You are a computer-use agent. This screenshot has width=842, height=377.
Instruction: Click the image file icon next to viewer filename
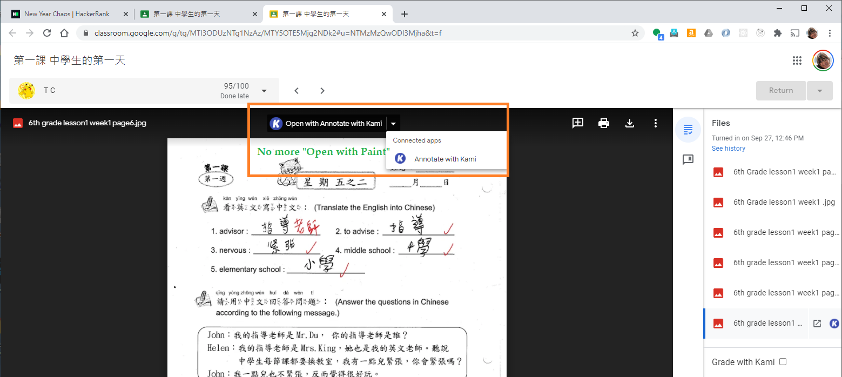click(18, 123)
